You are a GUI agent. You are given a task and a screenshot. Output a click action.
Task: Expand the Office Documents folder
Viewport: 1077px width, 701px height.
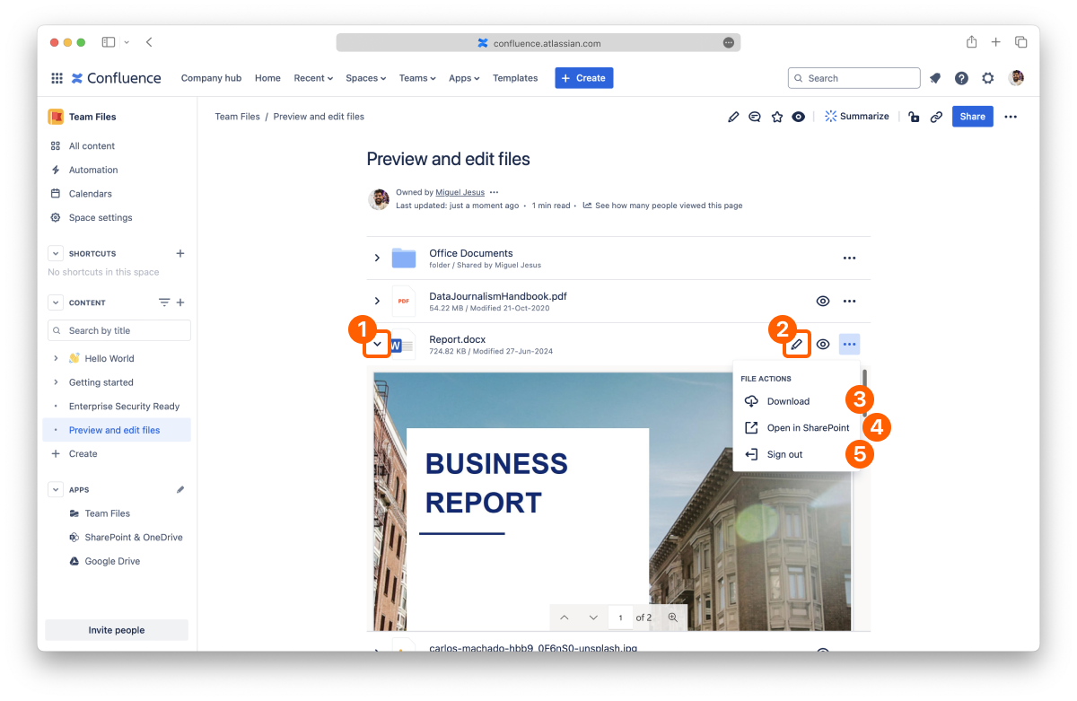tap(377, 258)
